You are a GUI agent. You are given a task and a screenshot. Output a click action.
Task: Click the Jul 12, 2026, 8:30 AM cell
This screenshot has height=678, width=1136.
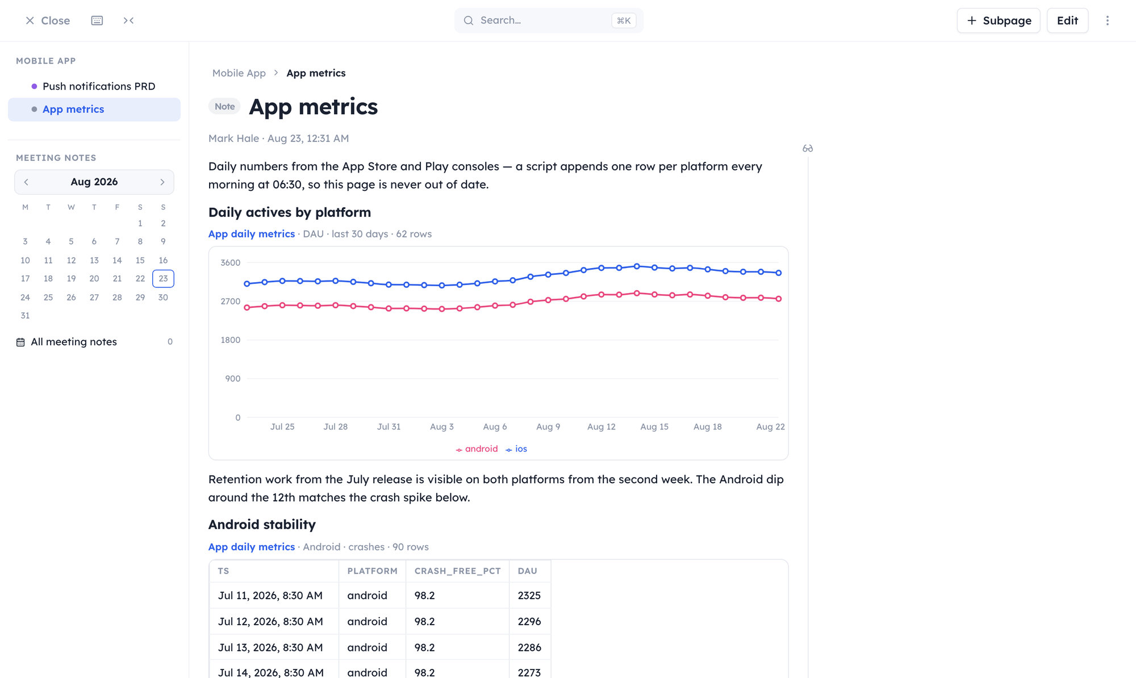coord(274,622)
